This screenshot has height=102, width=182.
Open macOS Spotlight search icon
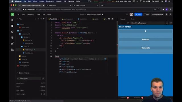[162, 1]
